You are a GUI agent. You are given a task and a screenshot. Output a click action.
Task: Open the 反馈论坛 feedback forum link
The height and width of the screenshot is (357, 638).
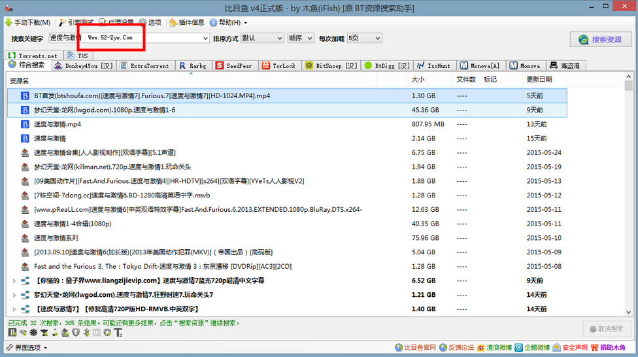pyautogui.click(x=456, y=347)
